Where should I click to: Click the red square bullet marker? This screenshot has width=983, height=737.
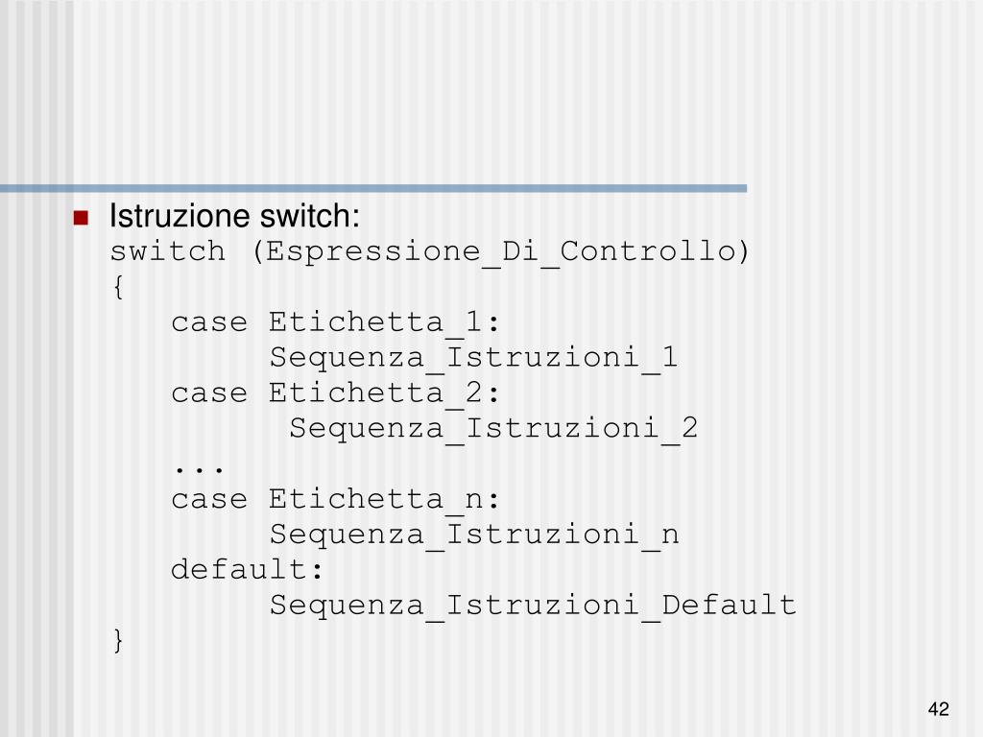[81, 218]
